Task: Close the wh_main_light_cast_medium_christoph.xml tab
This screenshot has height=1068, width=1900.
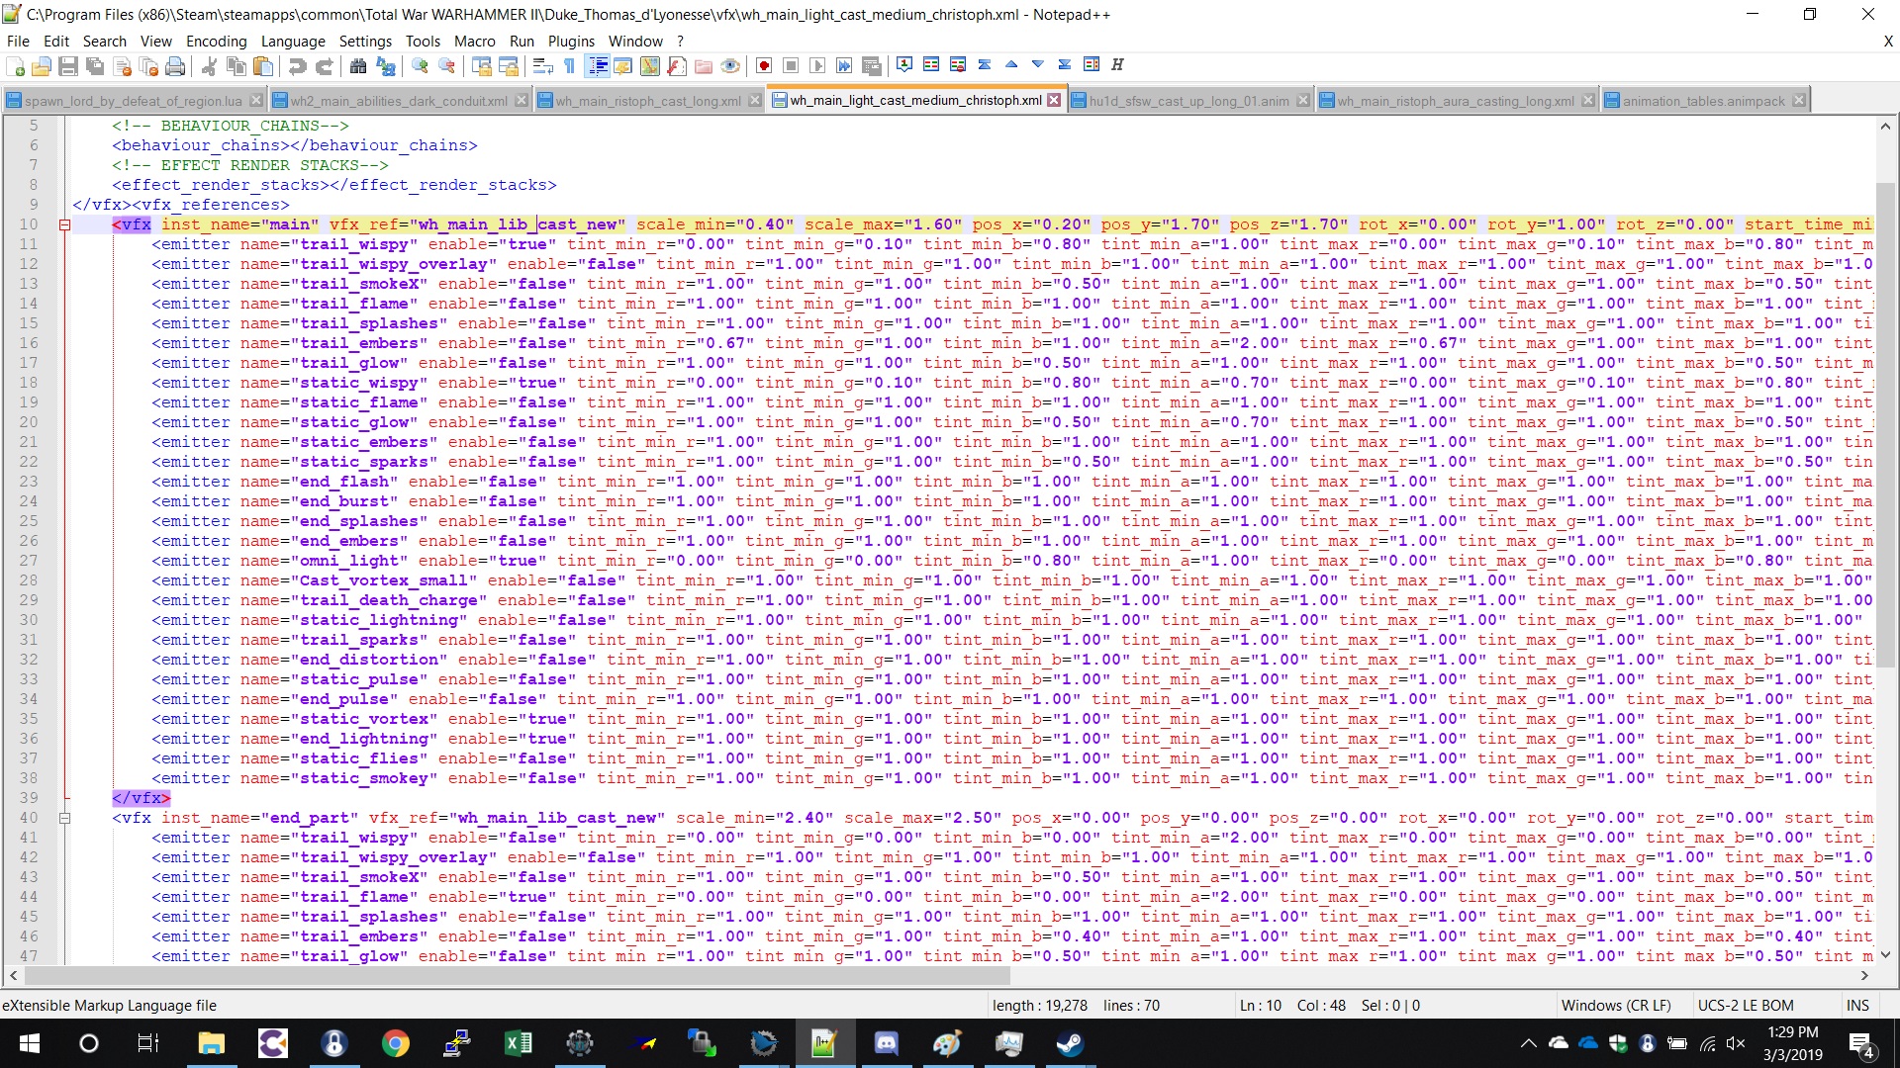Action: 1054,100
